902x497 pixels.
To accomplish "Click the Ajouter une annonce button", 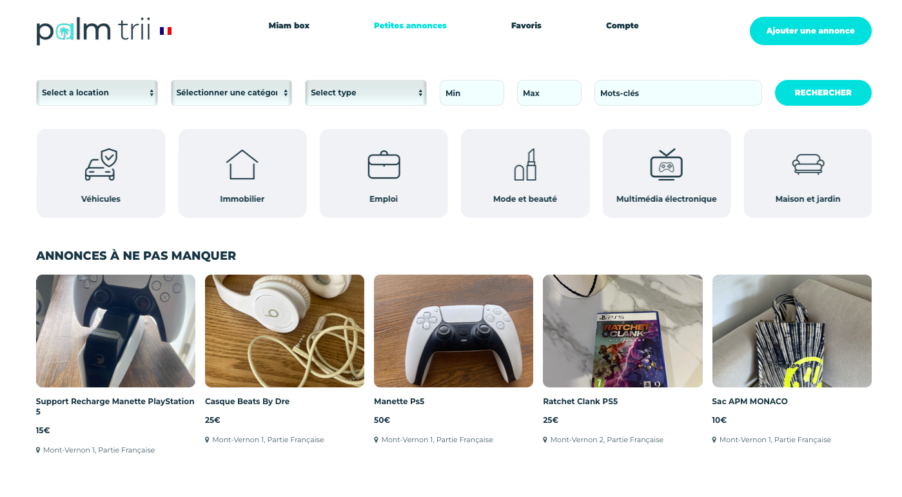I will (x=810, y=31).
